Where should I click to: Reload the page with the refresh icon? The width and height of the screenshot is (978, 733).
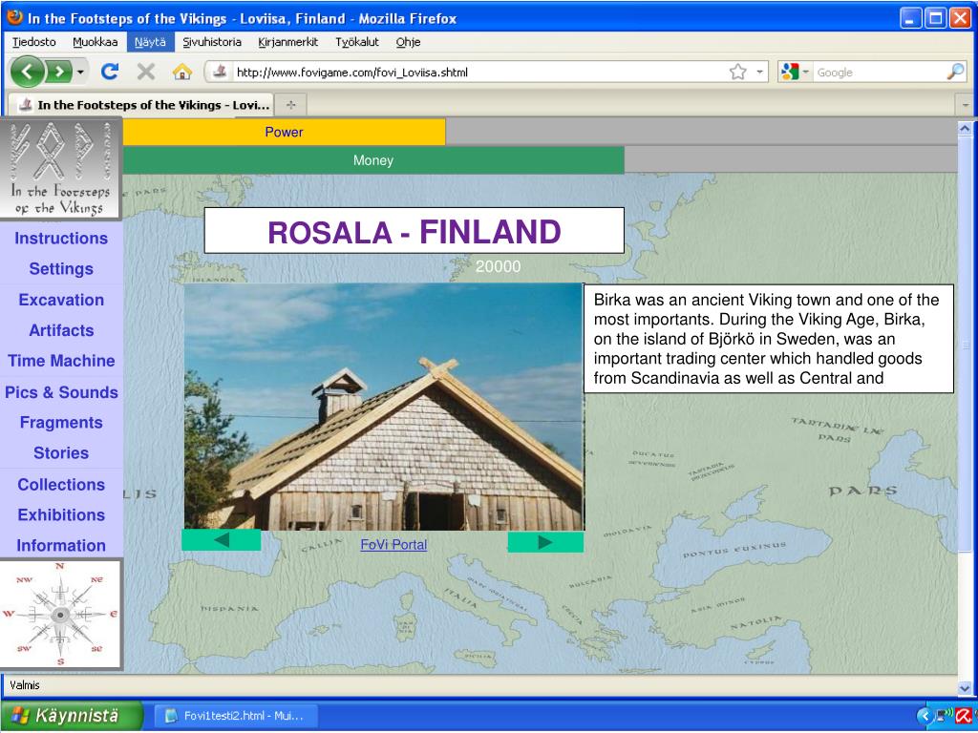pyautogui.click(x=110, y=72)
